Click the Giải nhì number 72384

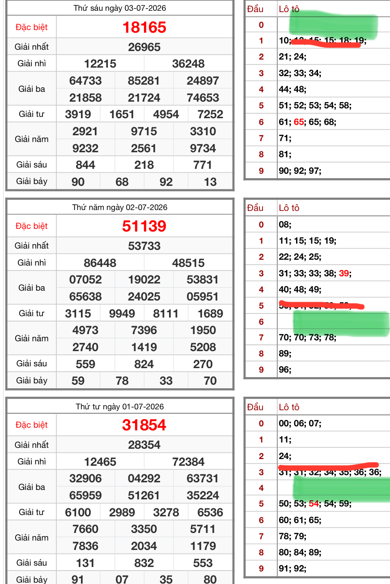point(188,462)
